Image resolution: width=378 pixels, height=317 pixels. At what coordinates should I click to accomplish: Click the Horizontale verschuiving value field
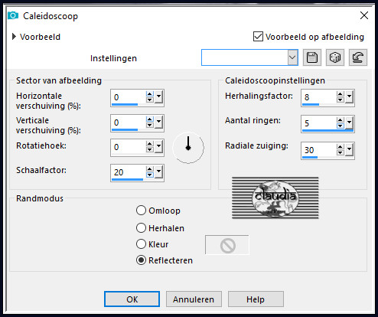coord(129,97)
